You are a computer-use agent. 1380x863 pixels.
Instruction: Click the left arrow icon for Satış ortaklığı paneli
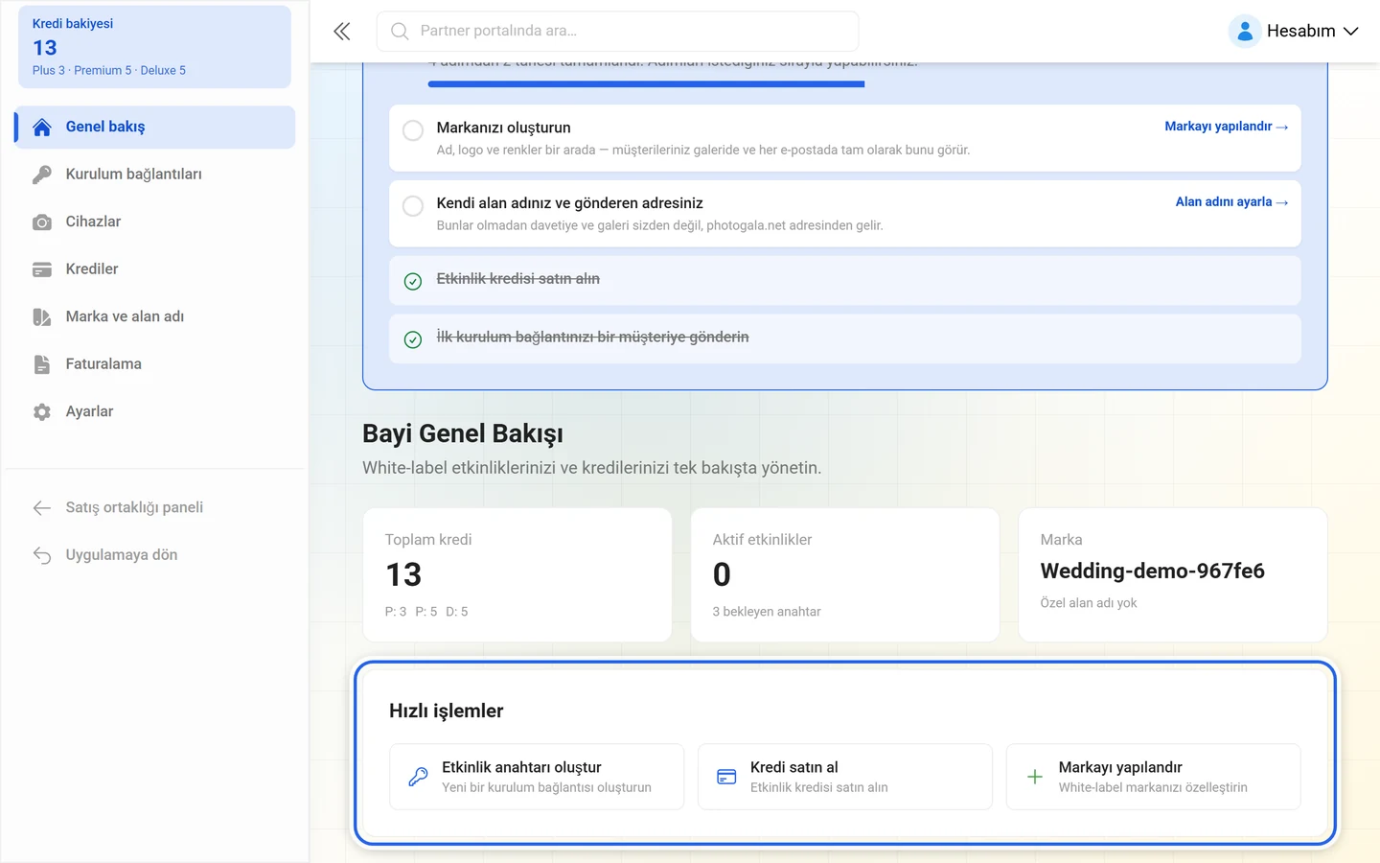[x=42, y=508]
